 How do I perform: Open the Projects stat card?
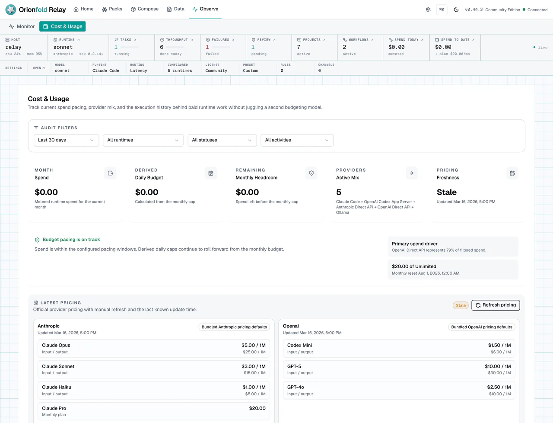pyautogui.click(x=315, y=47)
